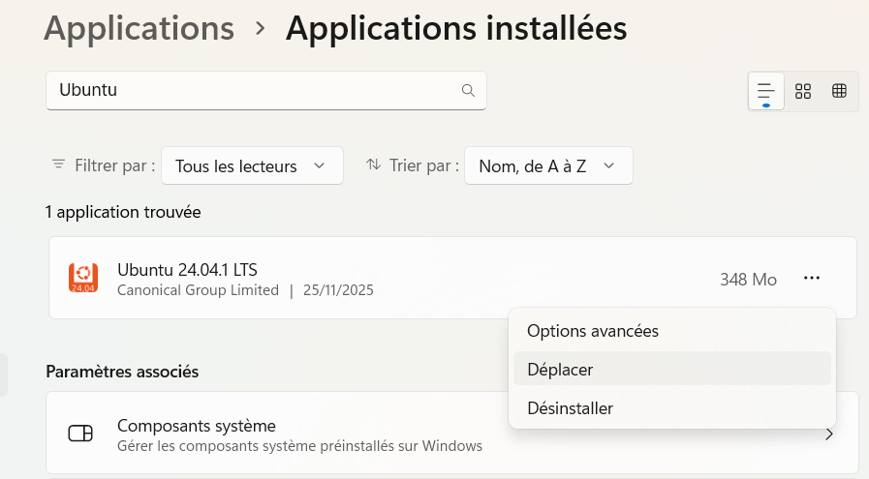Switch to list view layout
869x479 pixels.
(766, 91)
